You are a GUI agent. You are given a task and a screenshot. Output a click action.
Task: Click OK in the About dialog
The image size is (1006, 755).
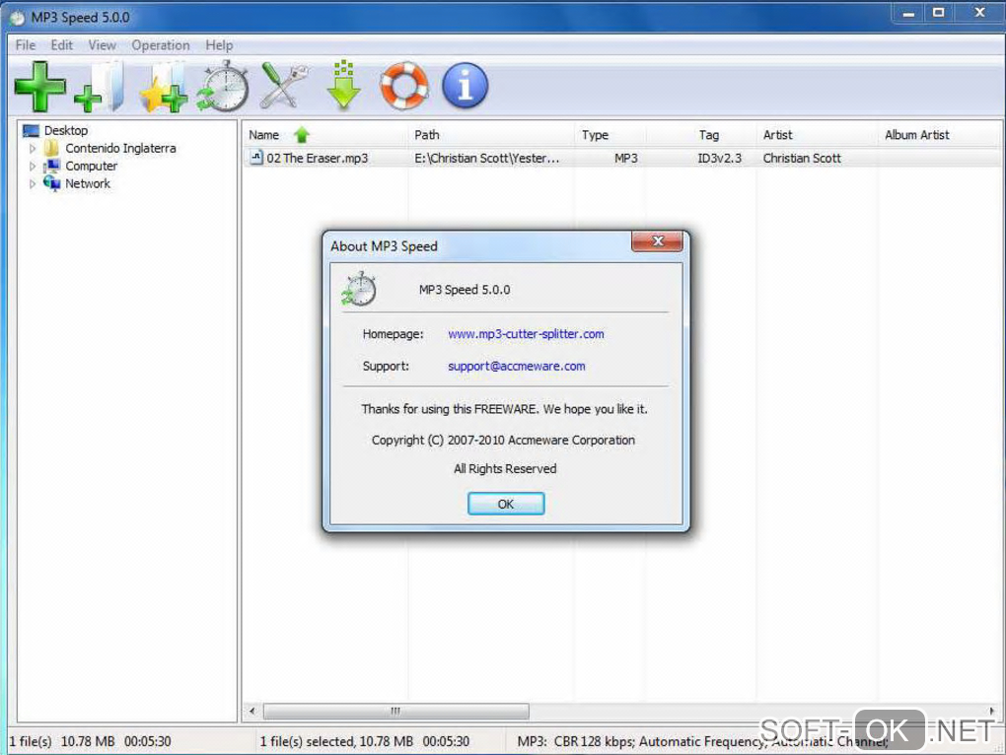506,504
